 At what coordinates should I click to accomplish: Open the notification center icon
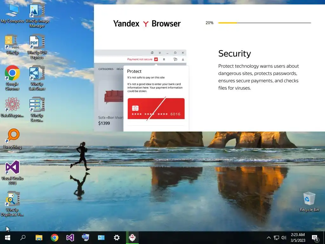click(315, 238)
